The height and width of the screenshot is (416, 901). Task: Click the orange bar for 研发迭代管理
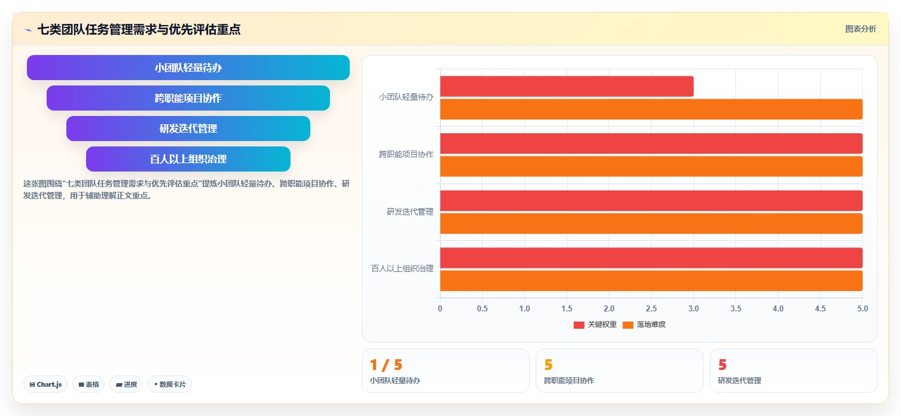(651, 224)
